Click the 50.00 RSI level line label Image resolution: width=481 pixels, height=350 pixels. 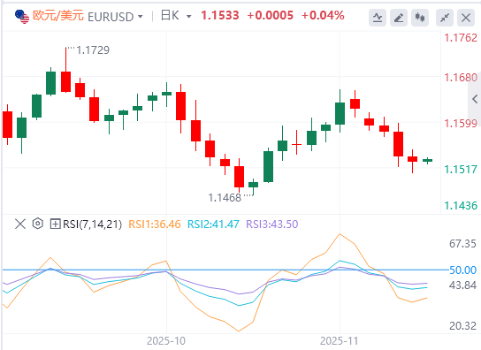tap(463, 270)
